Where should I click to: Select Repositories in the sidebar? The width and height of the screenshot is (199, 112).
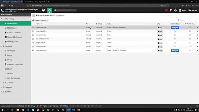(x=16, y=23)
